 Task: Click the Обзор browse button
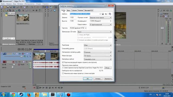click(108, 68)
